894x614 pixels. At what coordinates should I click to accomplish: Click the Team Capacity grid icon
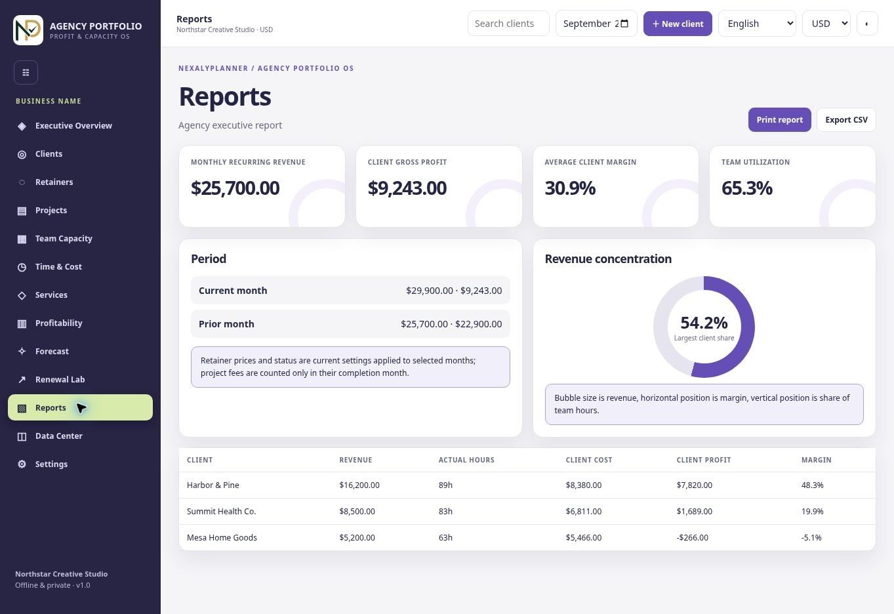pos(22,239)
